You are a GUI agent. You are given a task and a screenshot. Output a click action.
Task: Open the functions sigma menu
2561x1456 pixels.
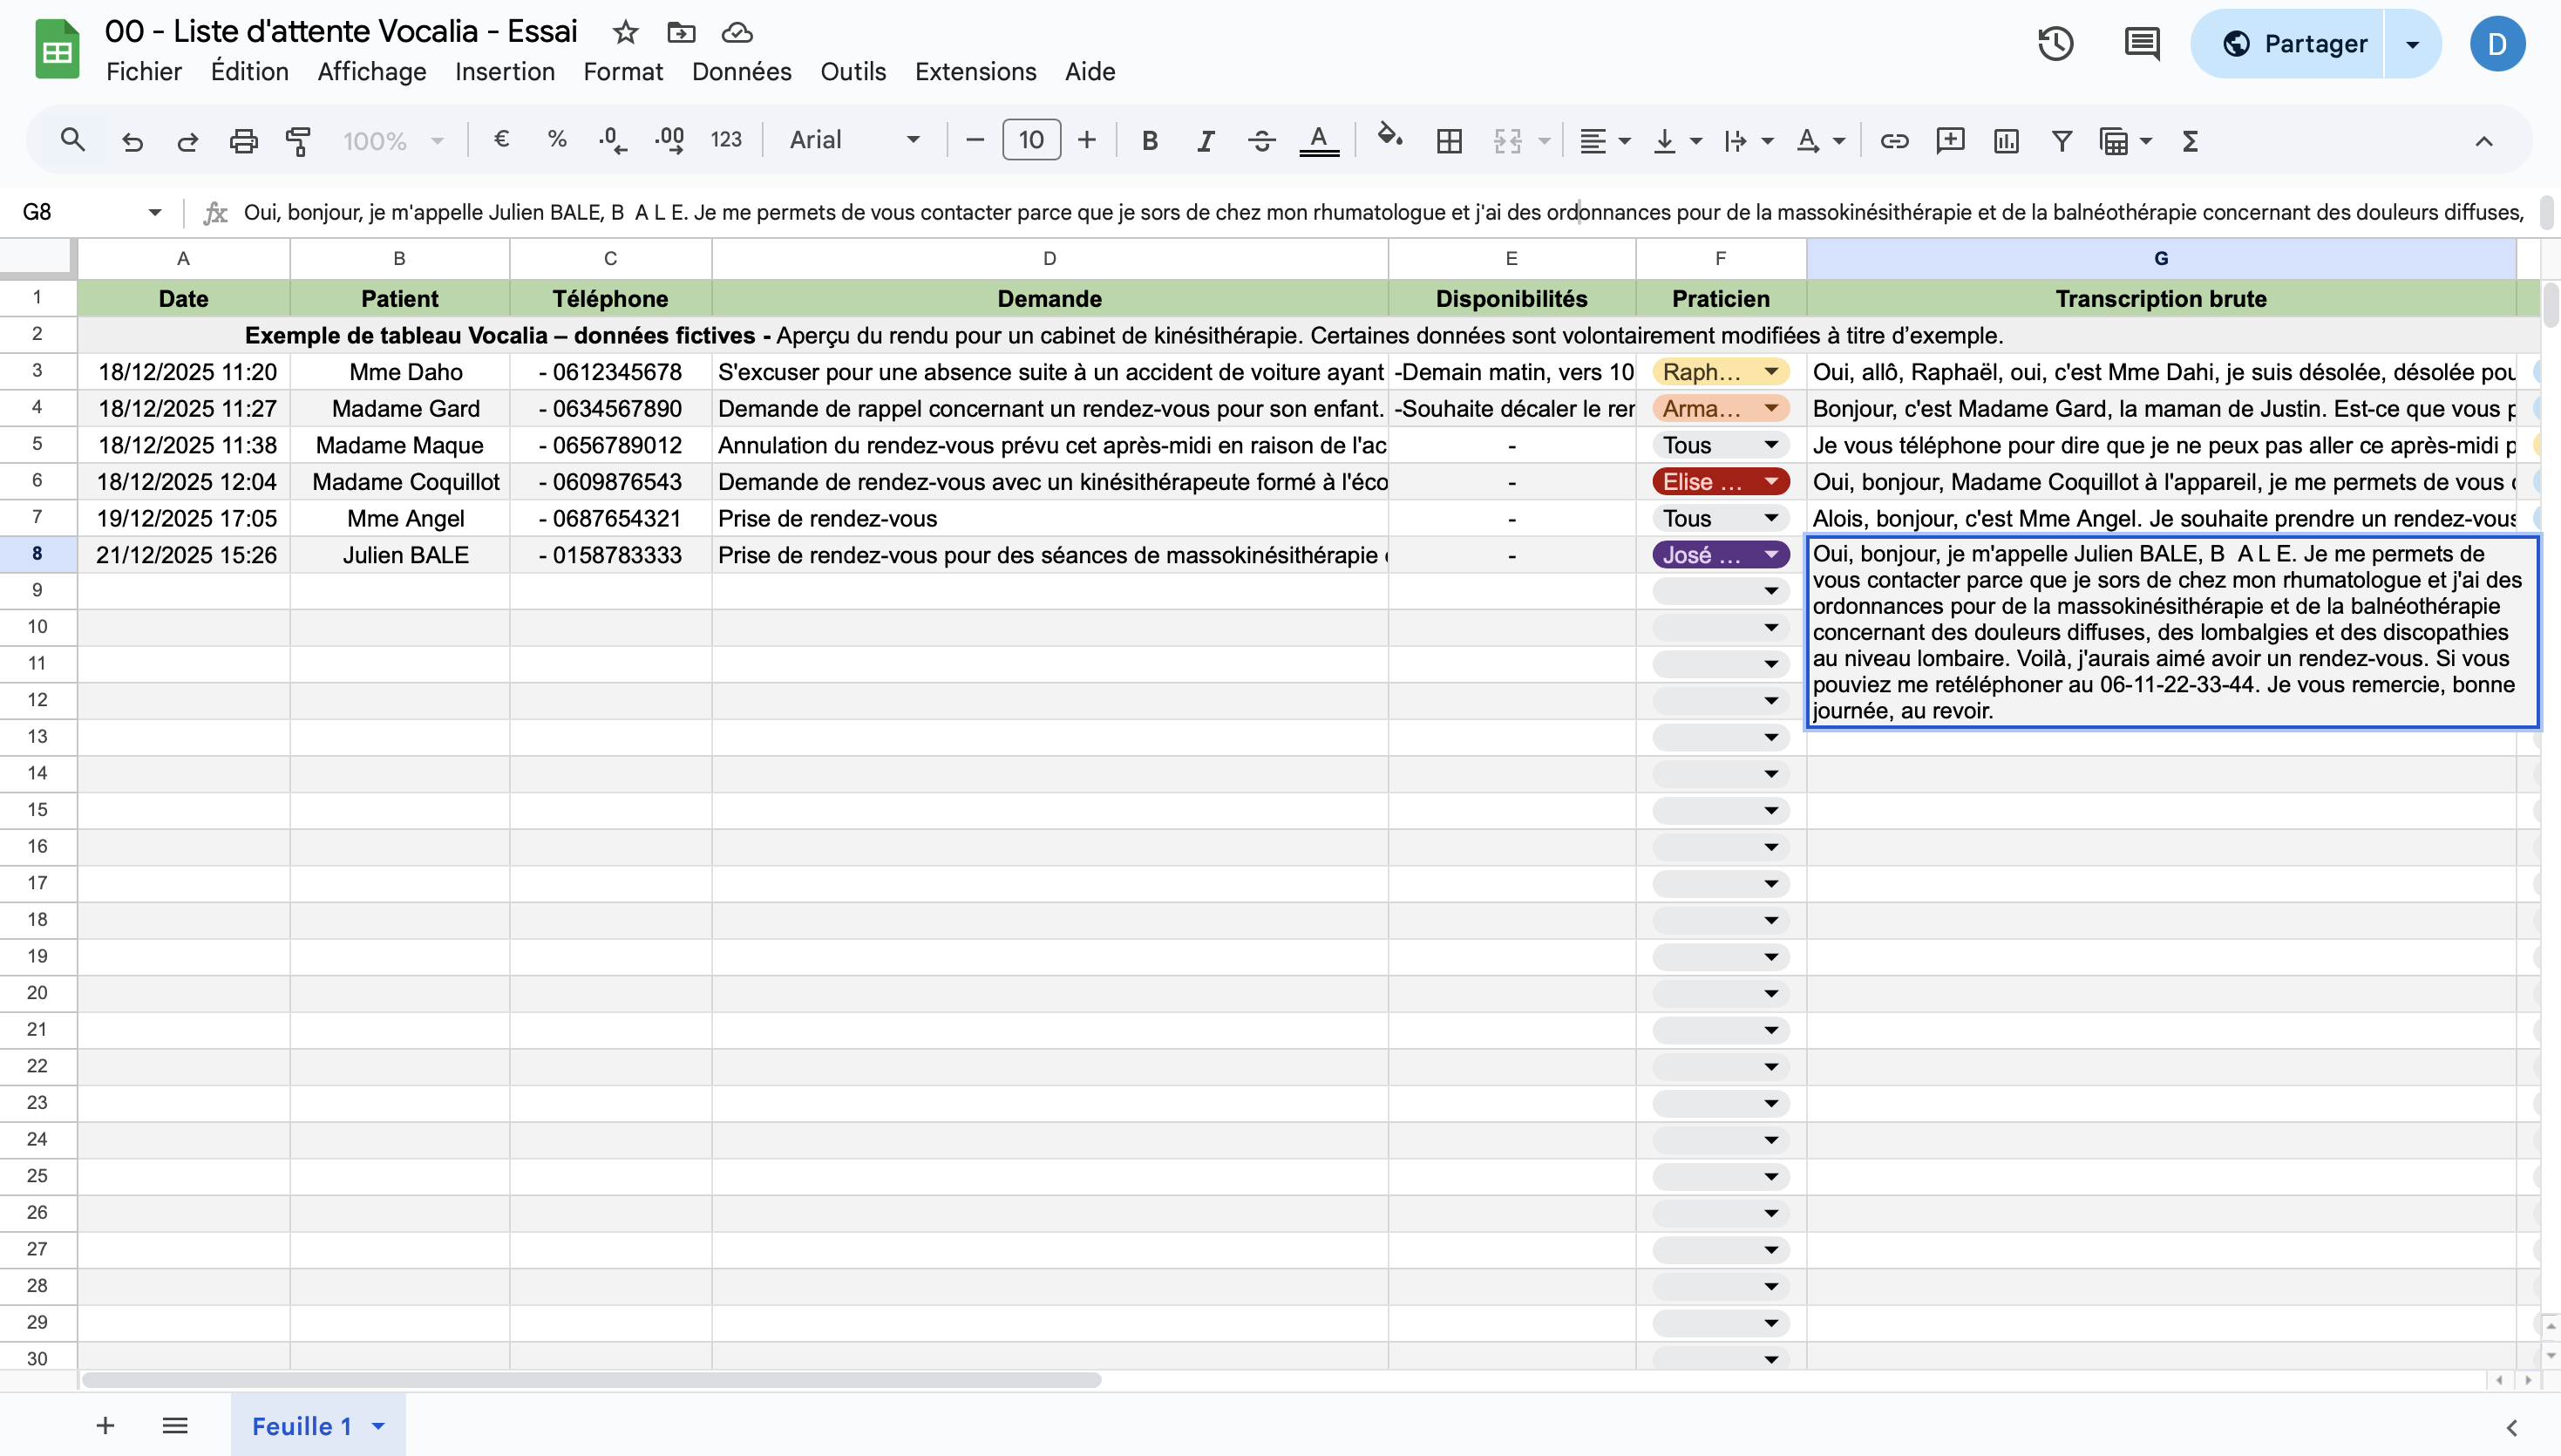pyautogui.click(x=2191, y=141)
